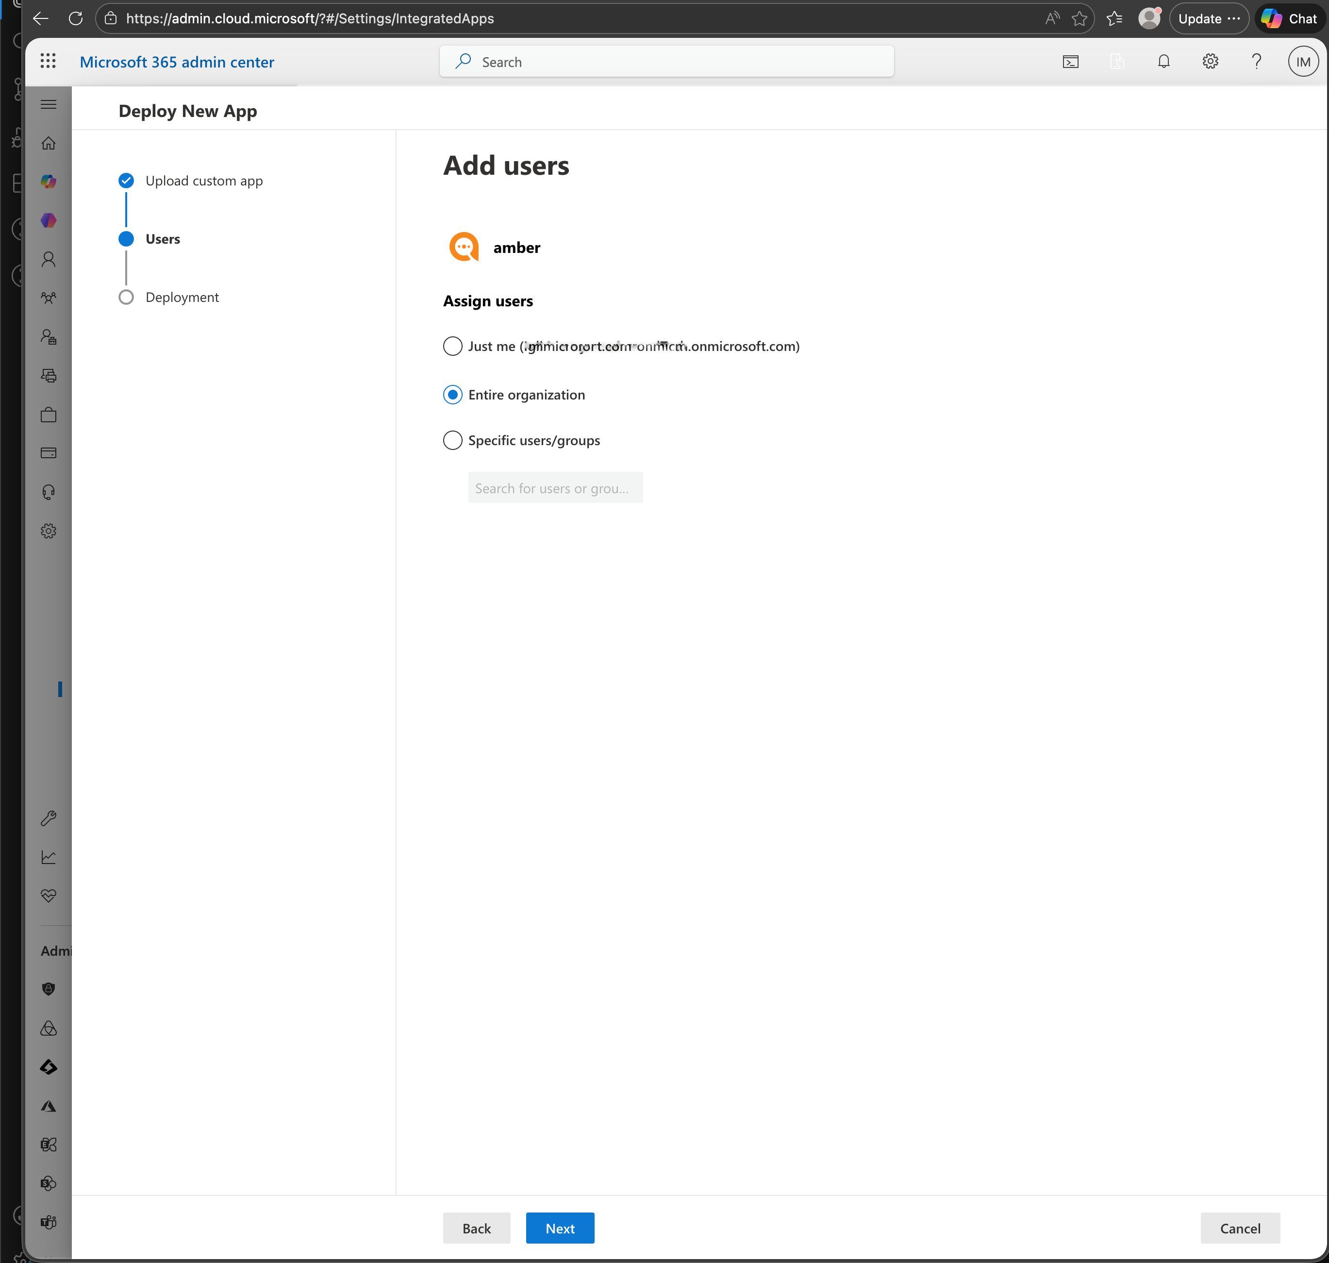Click the admin center Search box

tap(666, 62)
